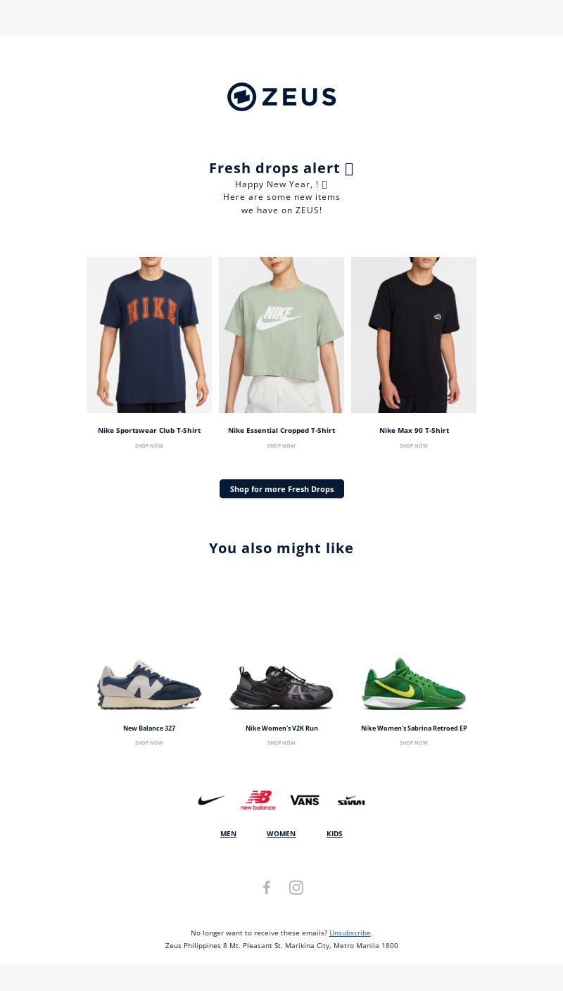
Task: Click Shop Now under Nike Max 90 T-Shirt
Action: coord(414,446)
